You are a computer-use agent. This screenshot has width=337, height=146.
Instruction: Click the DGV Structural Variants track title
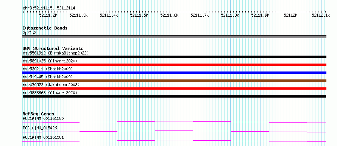coord(53,48)
